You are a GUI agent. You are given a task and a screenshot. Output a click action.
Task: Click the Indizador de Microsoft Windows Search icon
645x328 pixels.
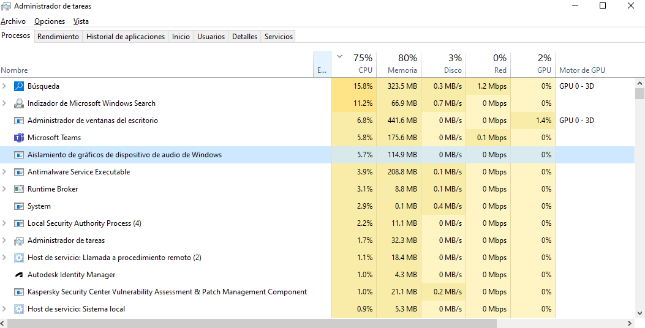(x=19, y=103)
